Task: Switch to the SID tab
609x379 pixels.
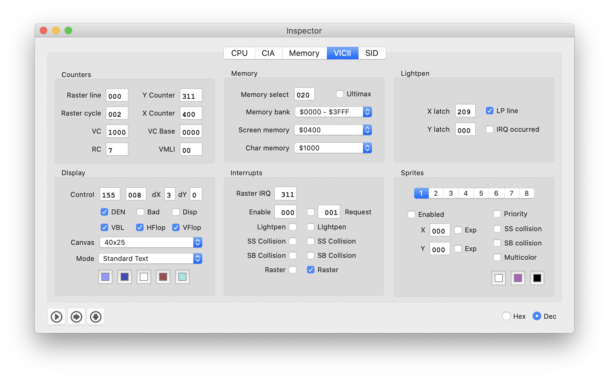Action: tap(372, 53)
